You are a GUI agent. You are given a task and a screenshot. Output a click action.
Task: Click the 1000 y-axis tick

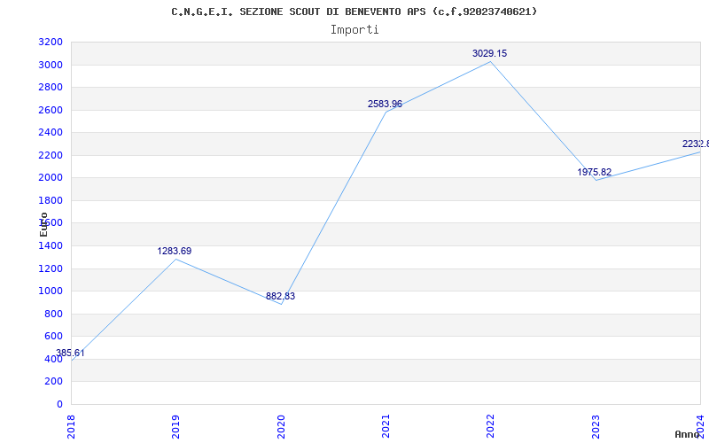pyautogui.click(x=51, y=291)
